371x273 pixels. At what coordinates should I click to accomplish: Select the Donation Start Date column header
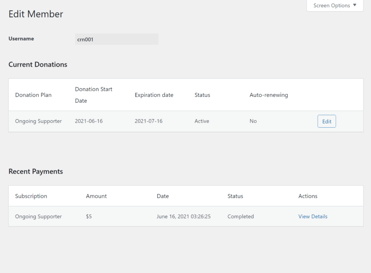[93, 95]
